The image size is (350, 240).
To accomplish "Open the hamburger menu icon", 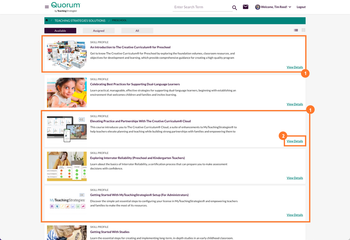I will click(x=47, y=7).
